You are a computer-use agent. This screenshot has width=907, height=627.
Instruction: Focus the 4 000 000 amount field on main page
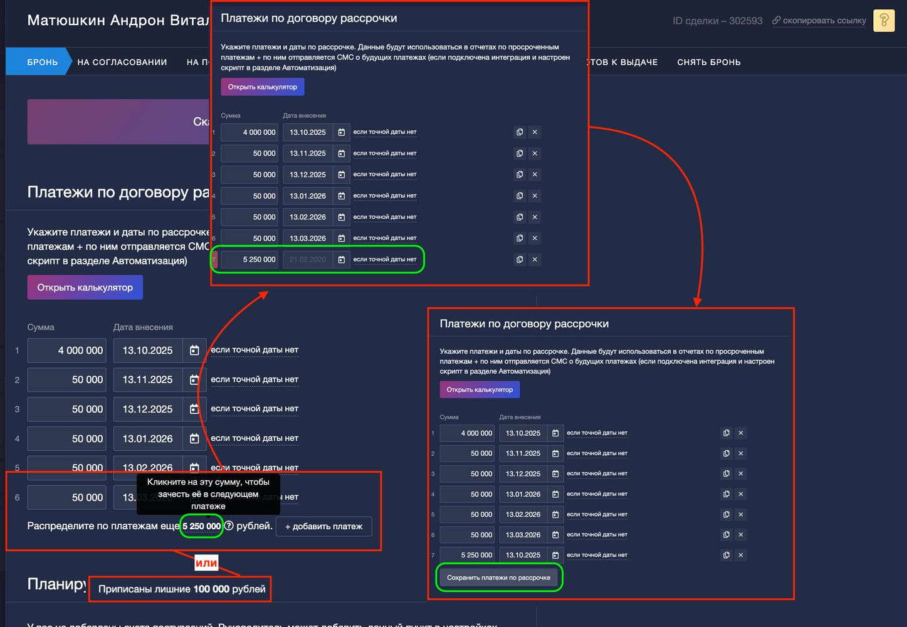(x=67, y=350)
